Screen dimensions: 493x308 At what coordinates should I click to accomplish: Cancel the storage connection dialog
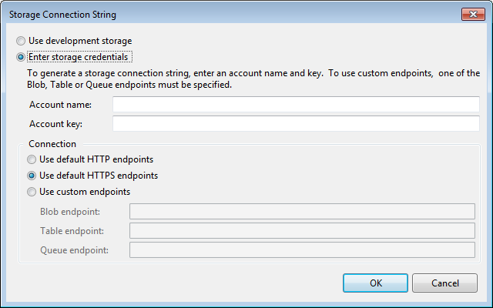(x=444, y=283)
